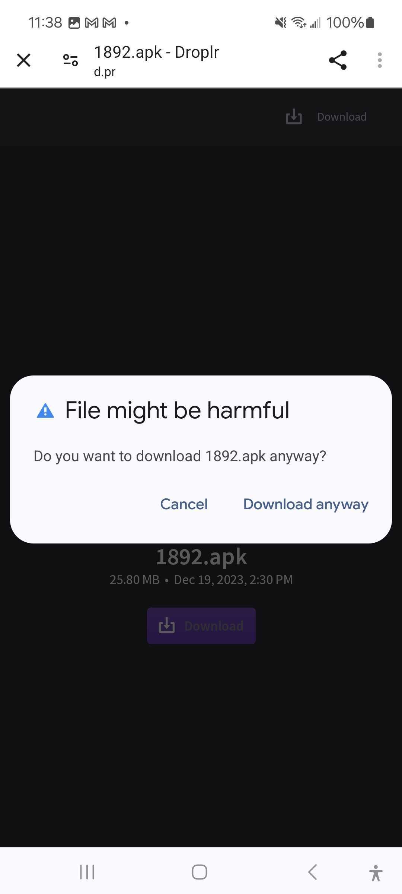Tap the home navigation button
This screenshot has width=402, height=894.
pyautogui.click(x=200, y=872)
